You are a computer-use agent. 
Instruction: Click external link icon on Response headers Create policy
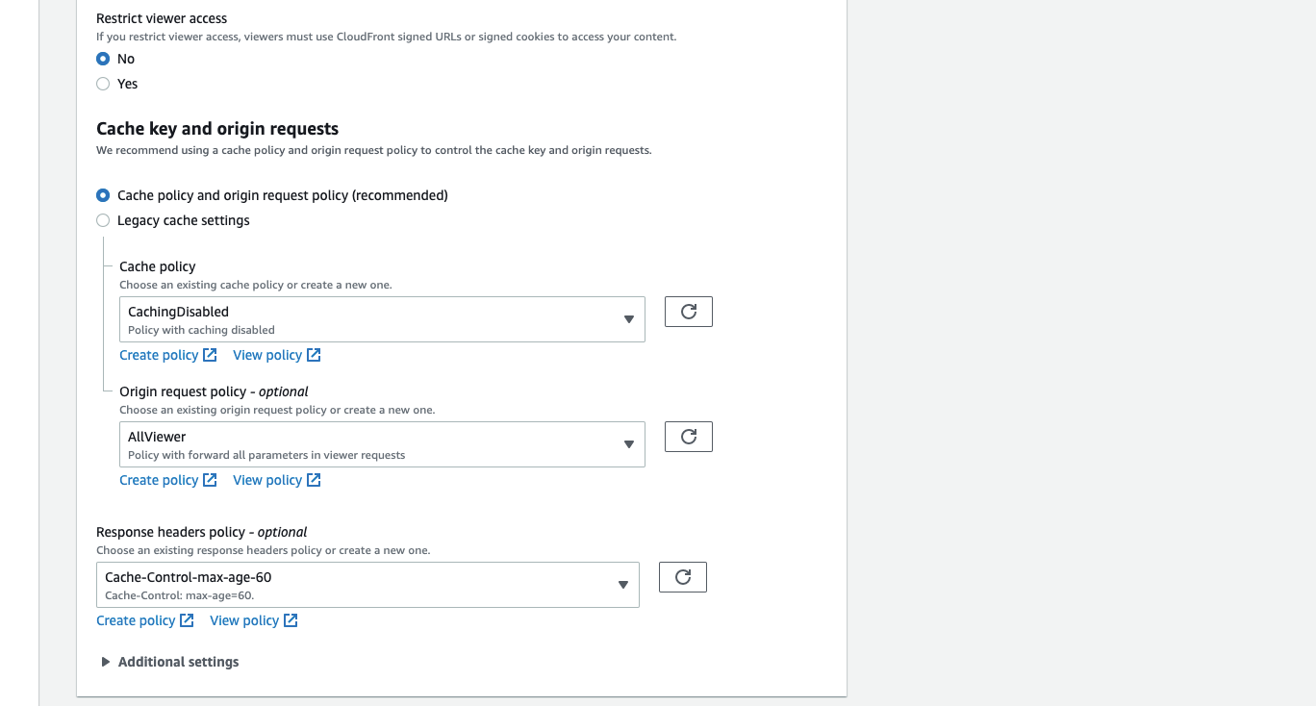[189, 619]
